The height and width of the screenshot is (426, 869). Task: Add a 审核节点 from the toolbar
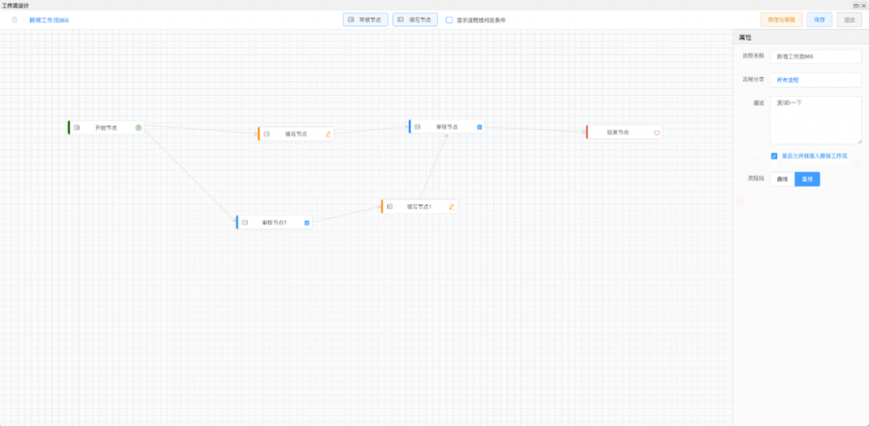(x=365, y=20)
